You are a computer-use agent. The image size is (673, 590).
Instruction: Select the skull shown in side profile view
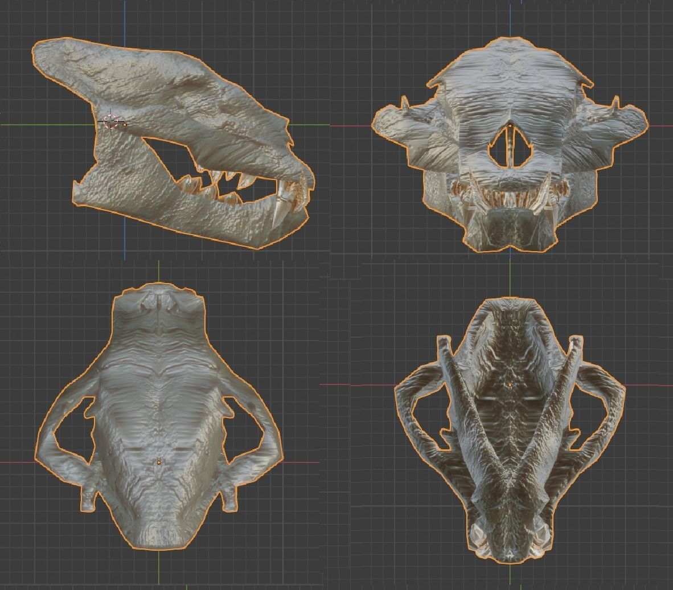coord(173,143)
